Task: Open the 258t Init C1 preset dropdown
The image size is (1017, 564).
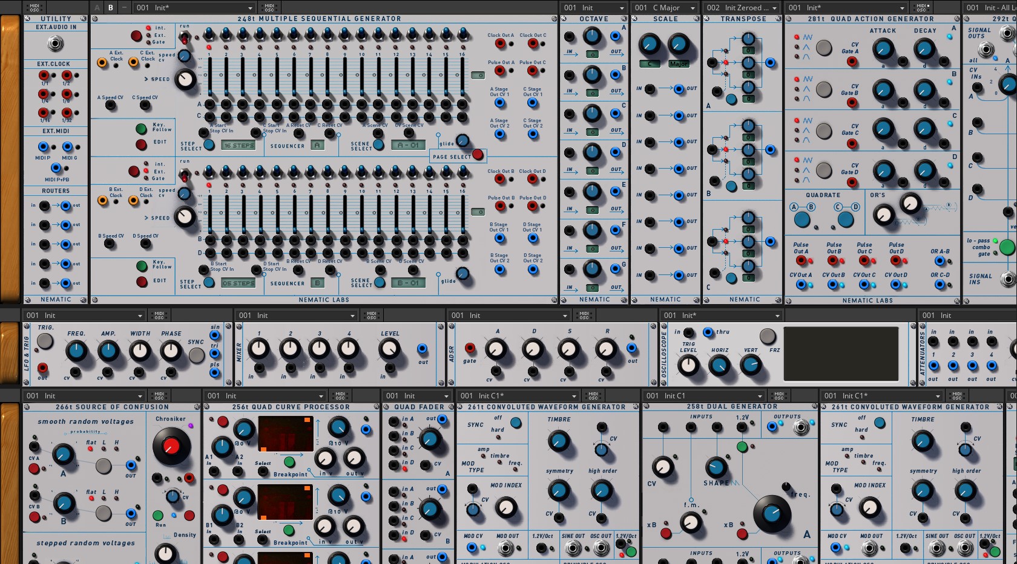Action: (x=704, y=396)
